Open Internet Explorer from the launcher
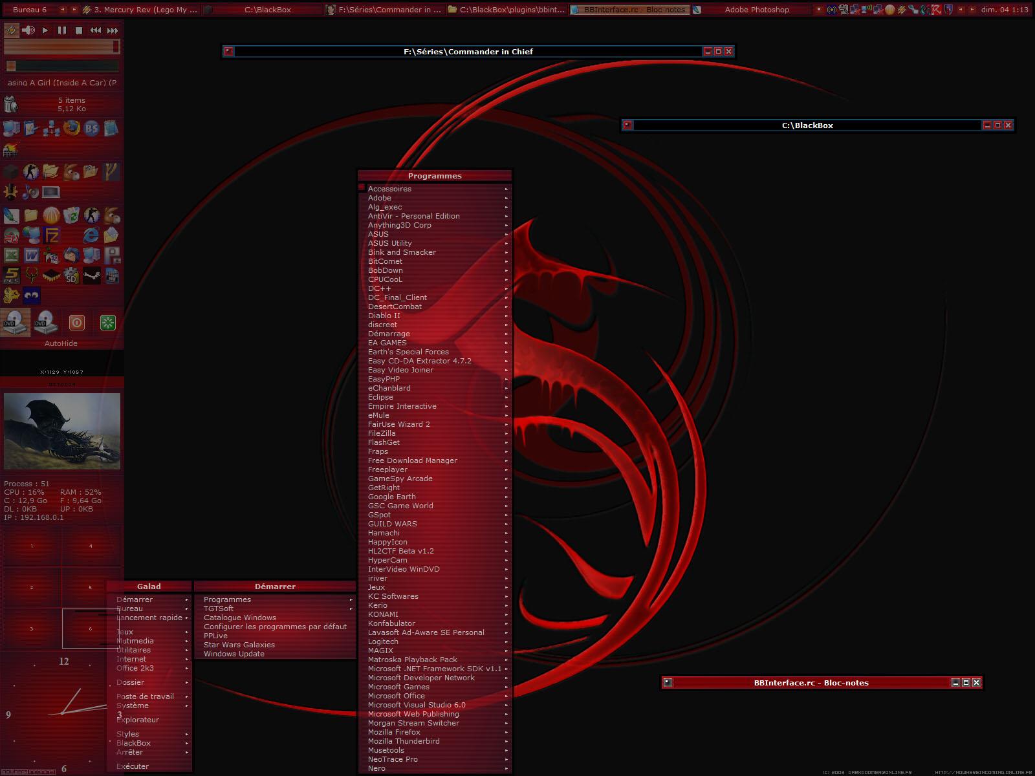This screenshot has height=776, width=1035. click(x=91, y=235)
